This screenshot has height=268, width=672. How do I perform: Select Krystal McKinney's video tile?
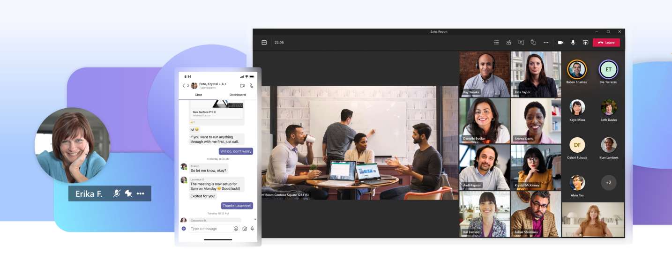click(536, 167)
